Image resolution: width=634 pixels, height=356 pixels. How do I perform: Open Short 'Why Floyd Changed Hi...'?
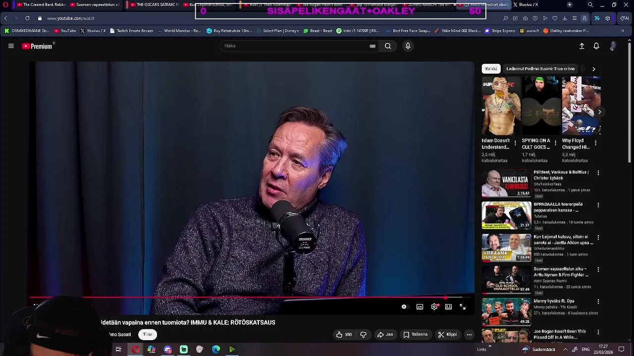pos(581,106)
